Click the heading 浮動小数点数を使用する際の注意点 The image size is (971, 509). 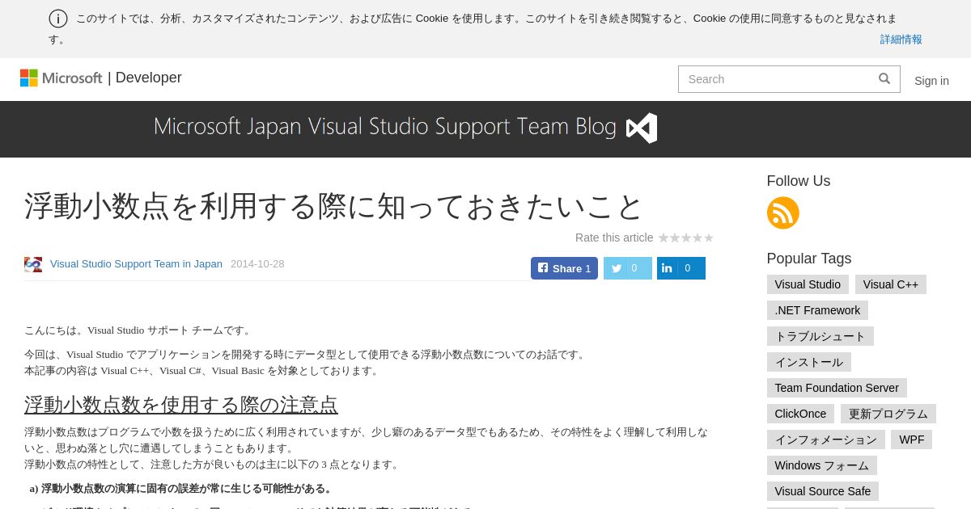tap(181, 405)
